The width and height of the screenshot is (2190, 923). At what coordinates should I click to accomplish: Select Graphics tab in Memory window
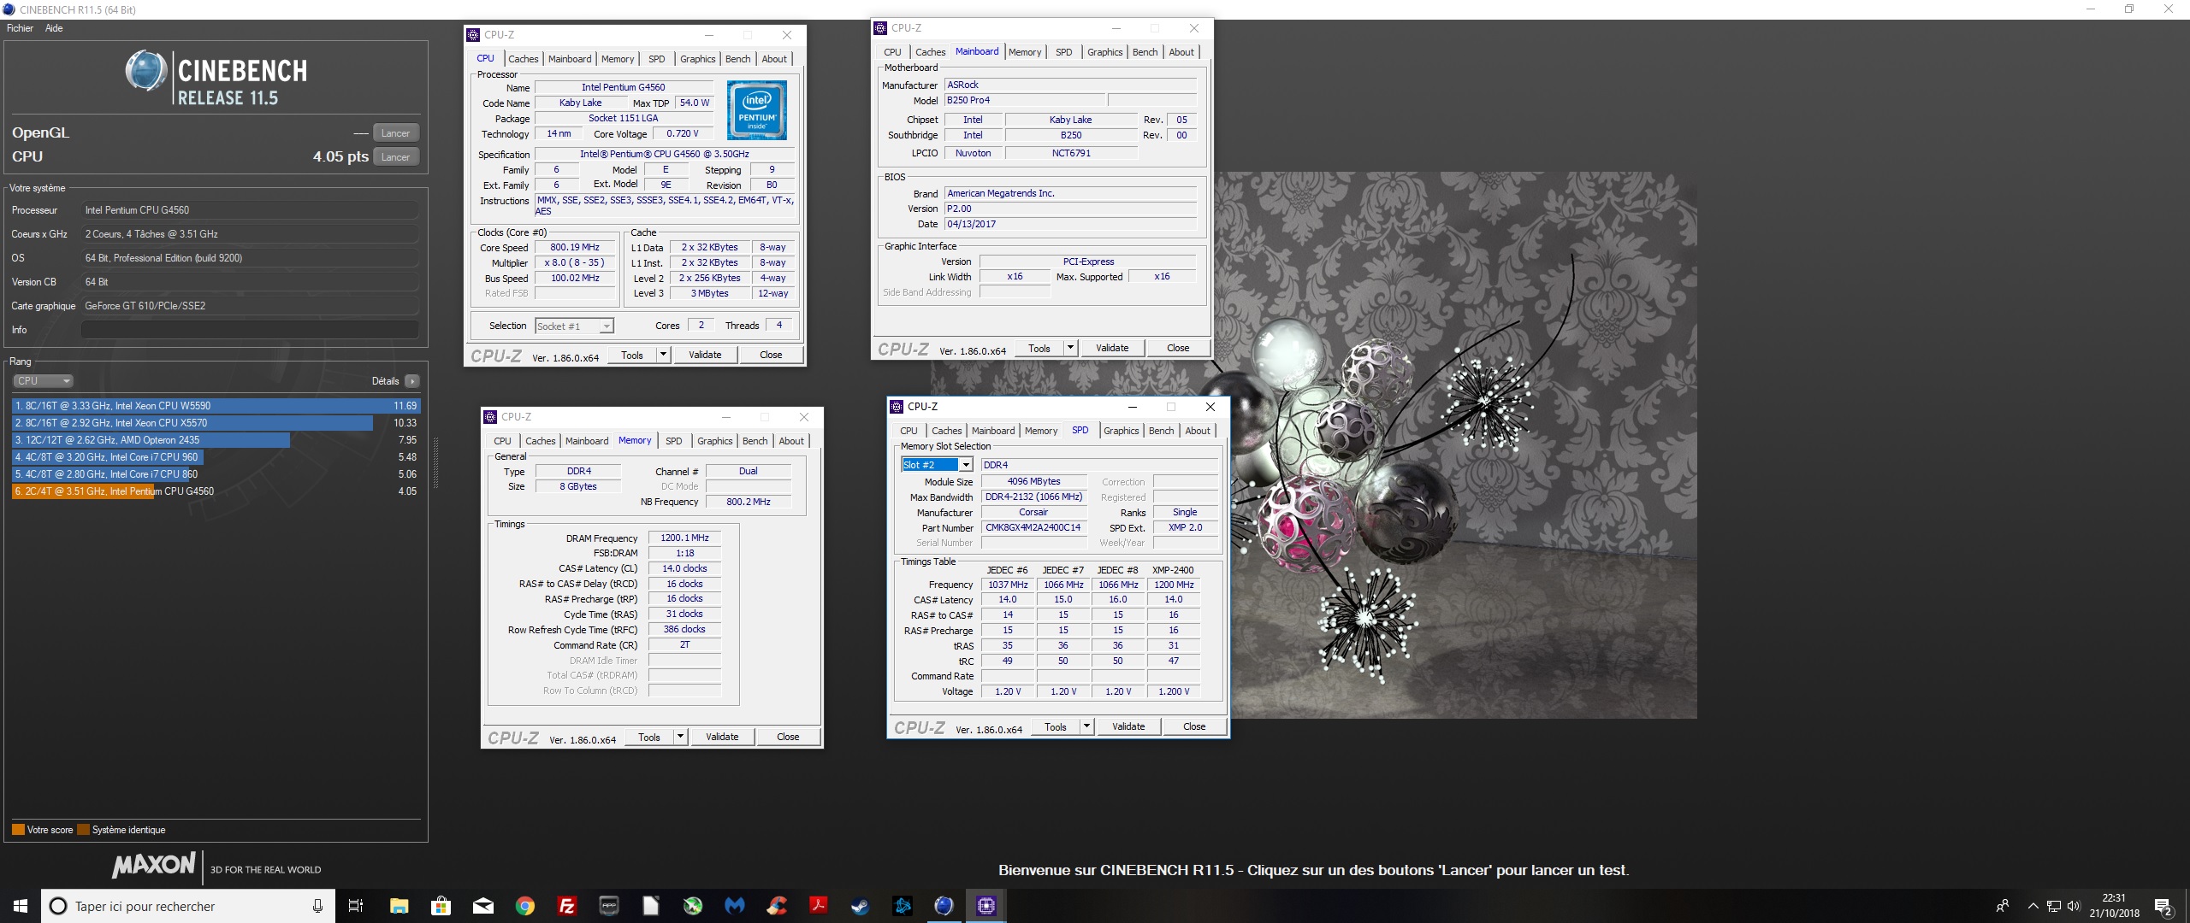pyautogui.click(x=714, y=441)
